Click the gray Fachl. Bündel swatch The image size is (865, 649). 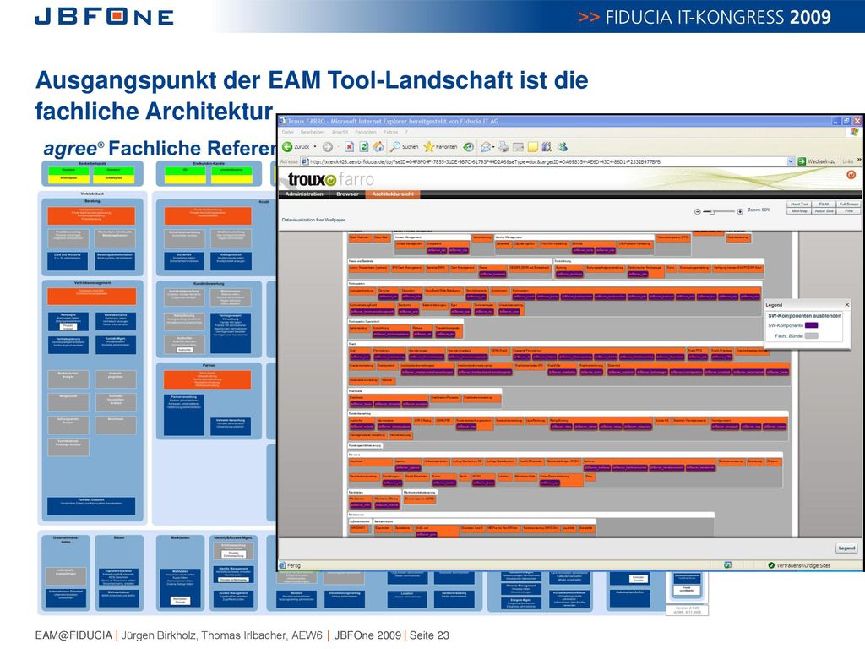pyautogui.click(x=812, y=335)
